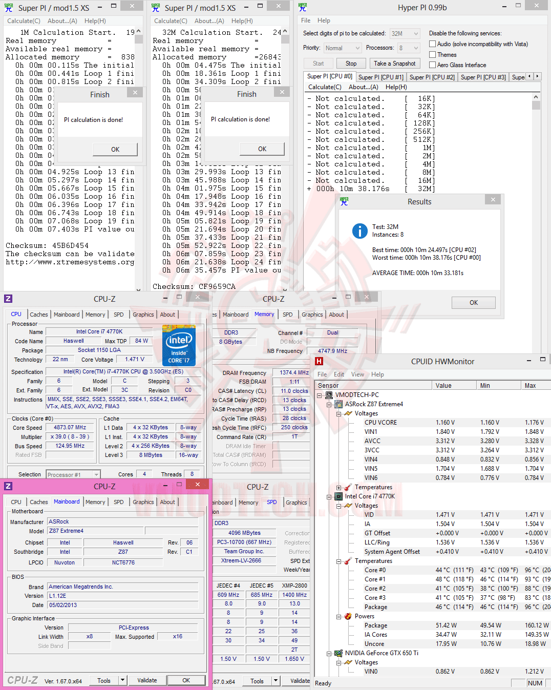The width and height of the screenshot is (551, 690).
Task: Open the Help(H) menu in the 32M Super PI window
Action: 242,21
